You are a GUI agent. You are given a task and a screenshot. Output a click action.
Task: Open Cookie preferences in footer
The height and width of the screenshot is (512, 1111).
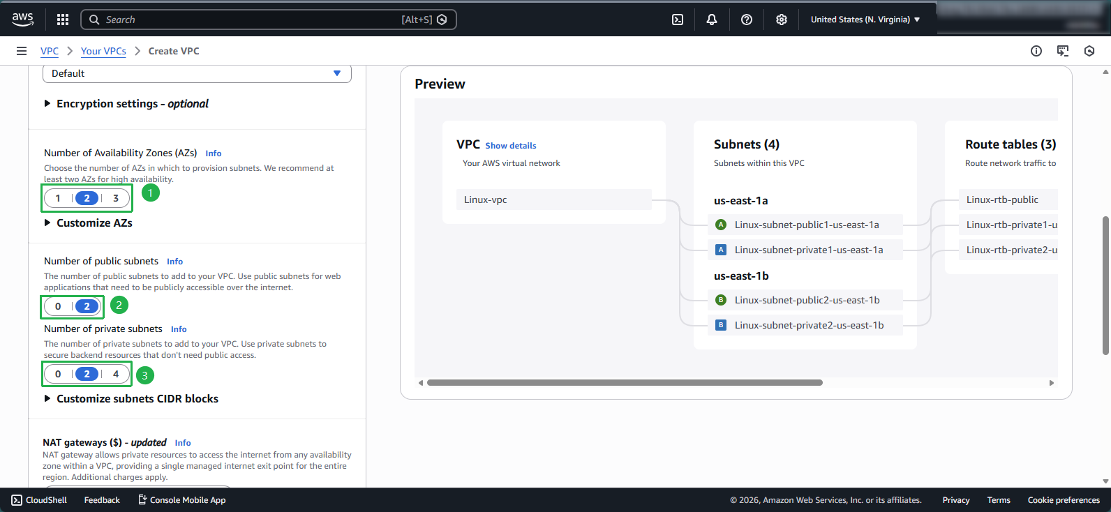(1064, 500)
